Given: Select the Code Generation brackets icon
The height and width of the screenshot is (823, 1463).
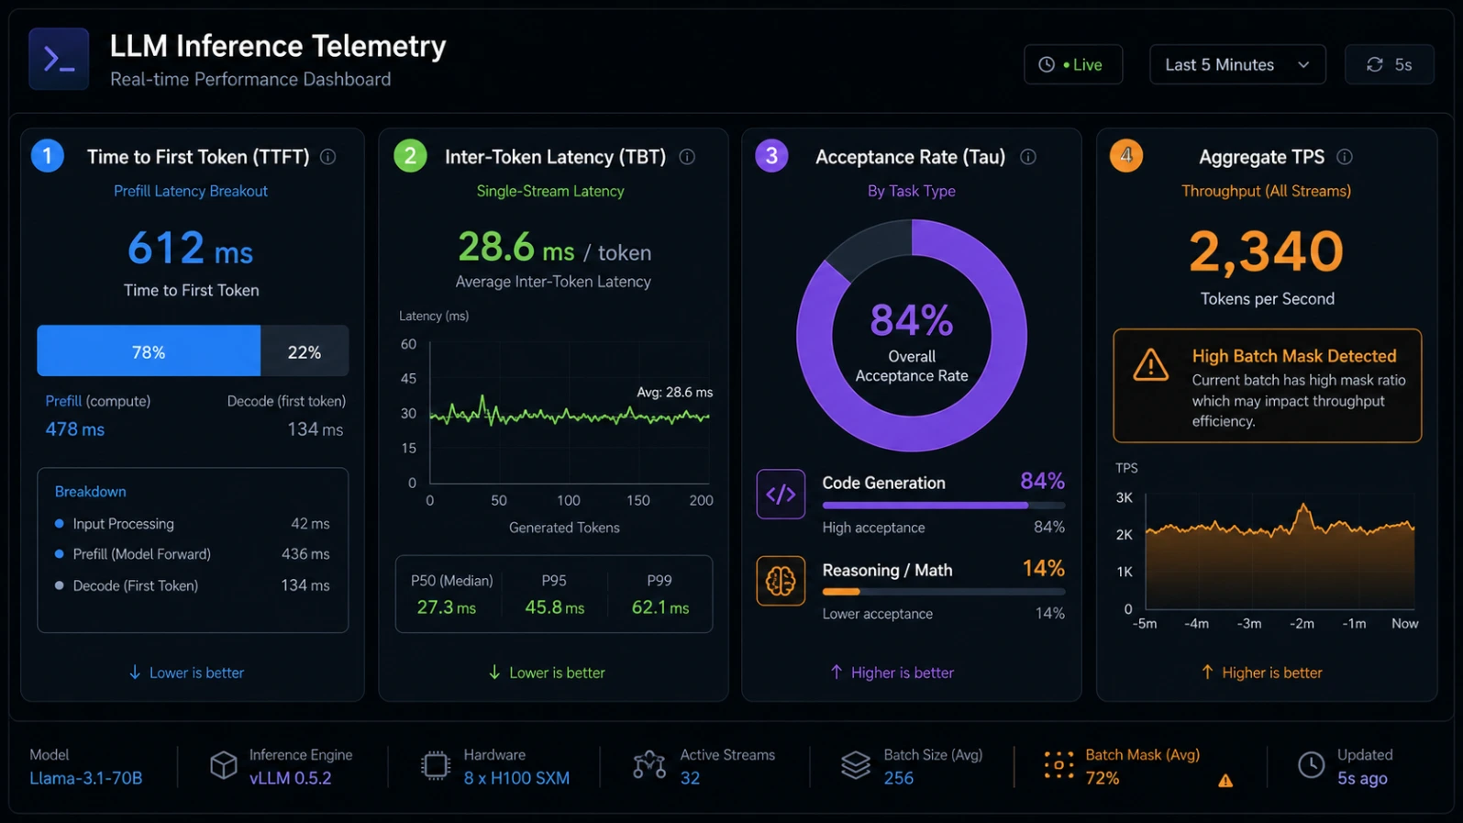Looking at the screenshot, I should click(x=781, y=495).
